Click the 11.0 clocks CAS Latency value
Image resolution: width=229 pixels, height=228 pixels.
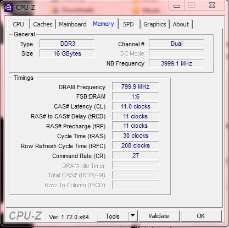(136, 106)
